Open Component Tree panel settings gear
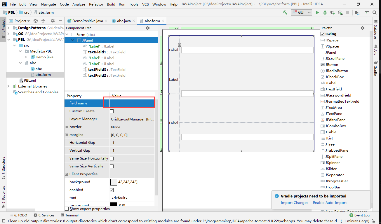Screen dimensions: 381x224 coord(147,28)
